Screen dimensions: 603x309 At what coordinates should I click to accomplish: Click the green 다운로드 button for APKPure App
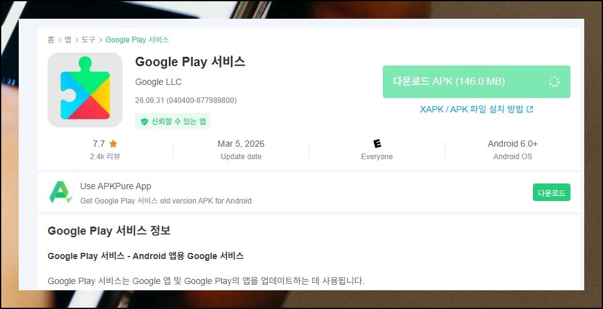552,192
